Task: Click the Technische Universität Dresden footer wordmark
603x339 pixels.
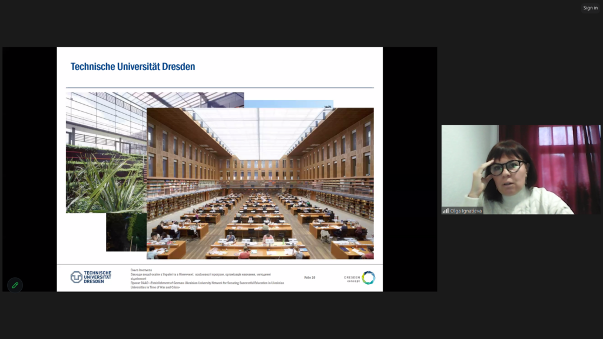Action: point(98,277)
